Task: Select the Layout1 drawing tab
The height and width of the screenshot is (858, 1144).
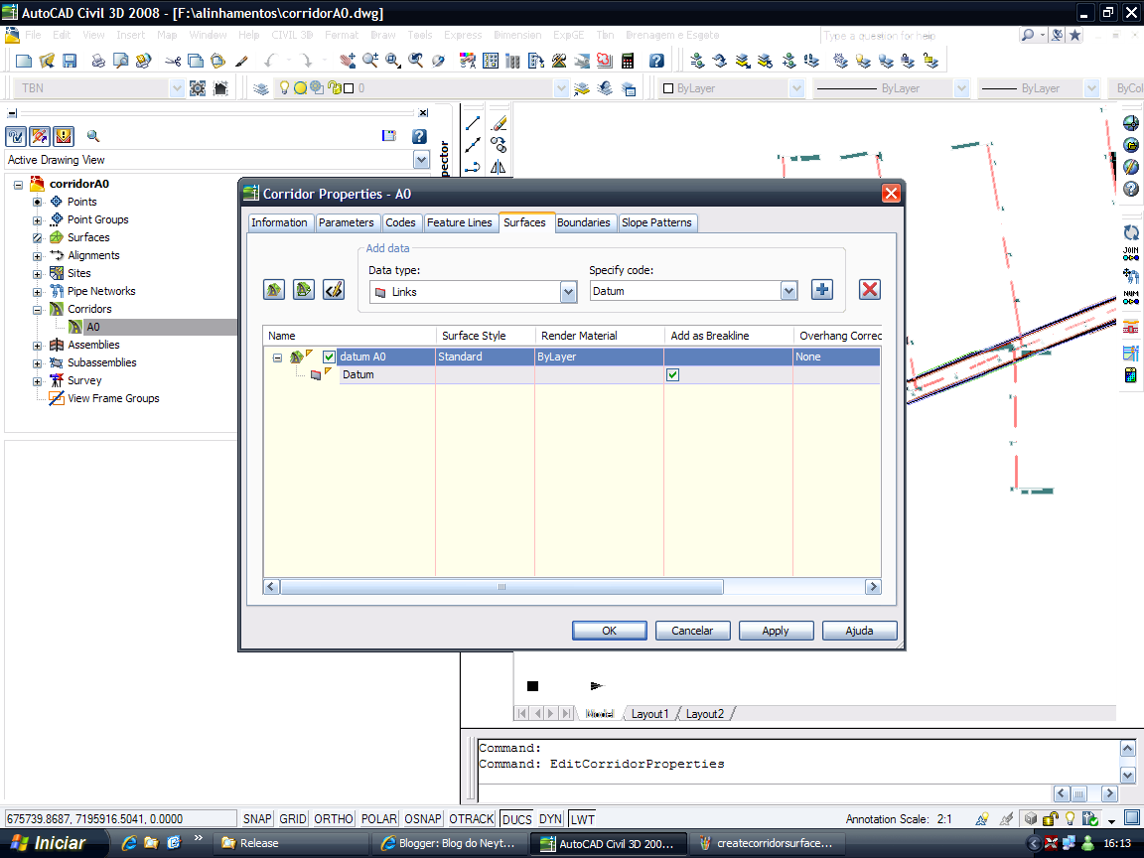Action: tap(650, 714)
